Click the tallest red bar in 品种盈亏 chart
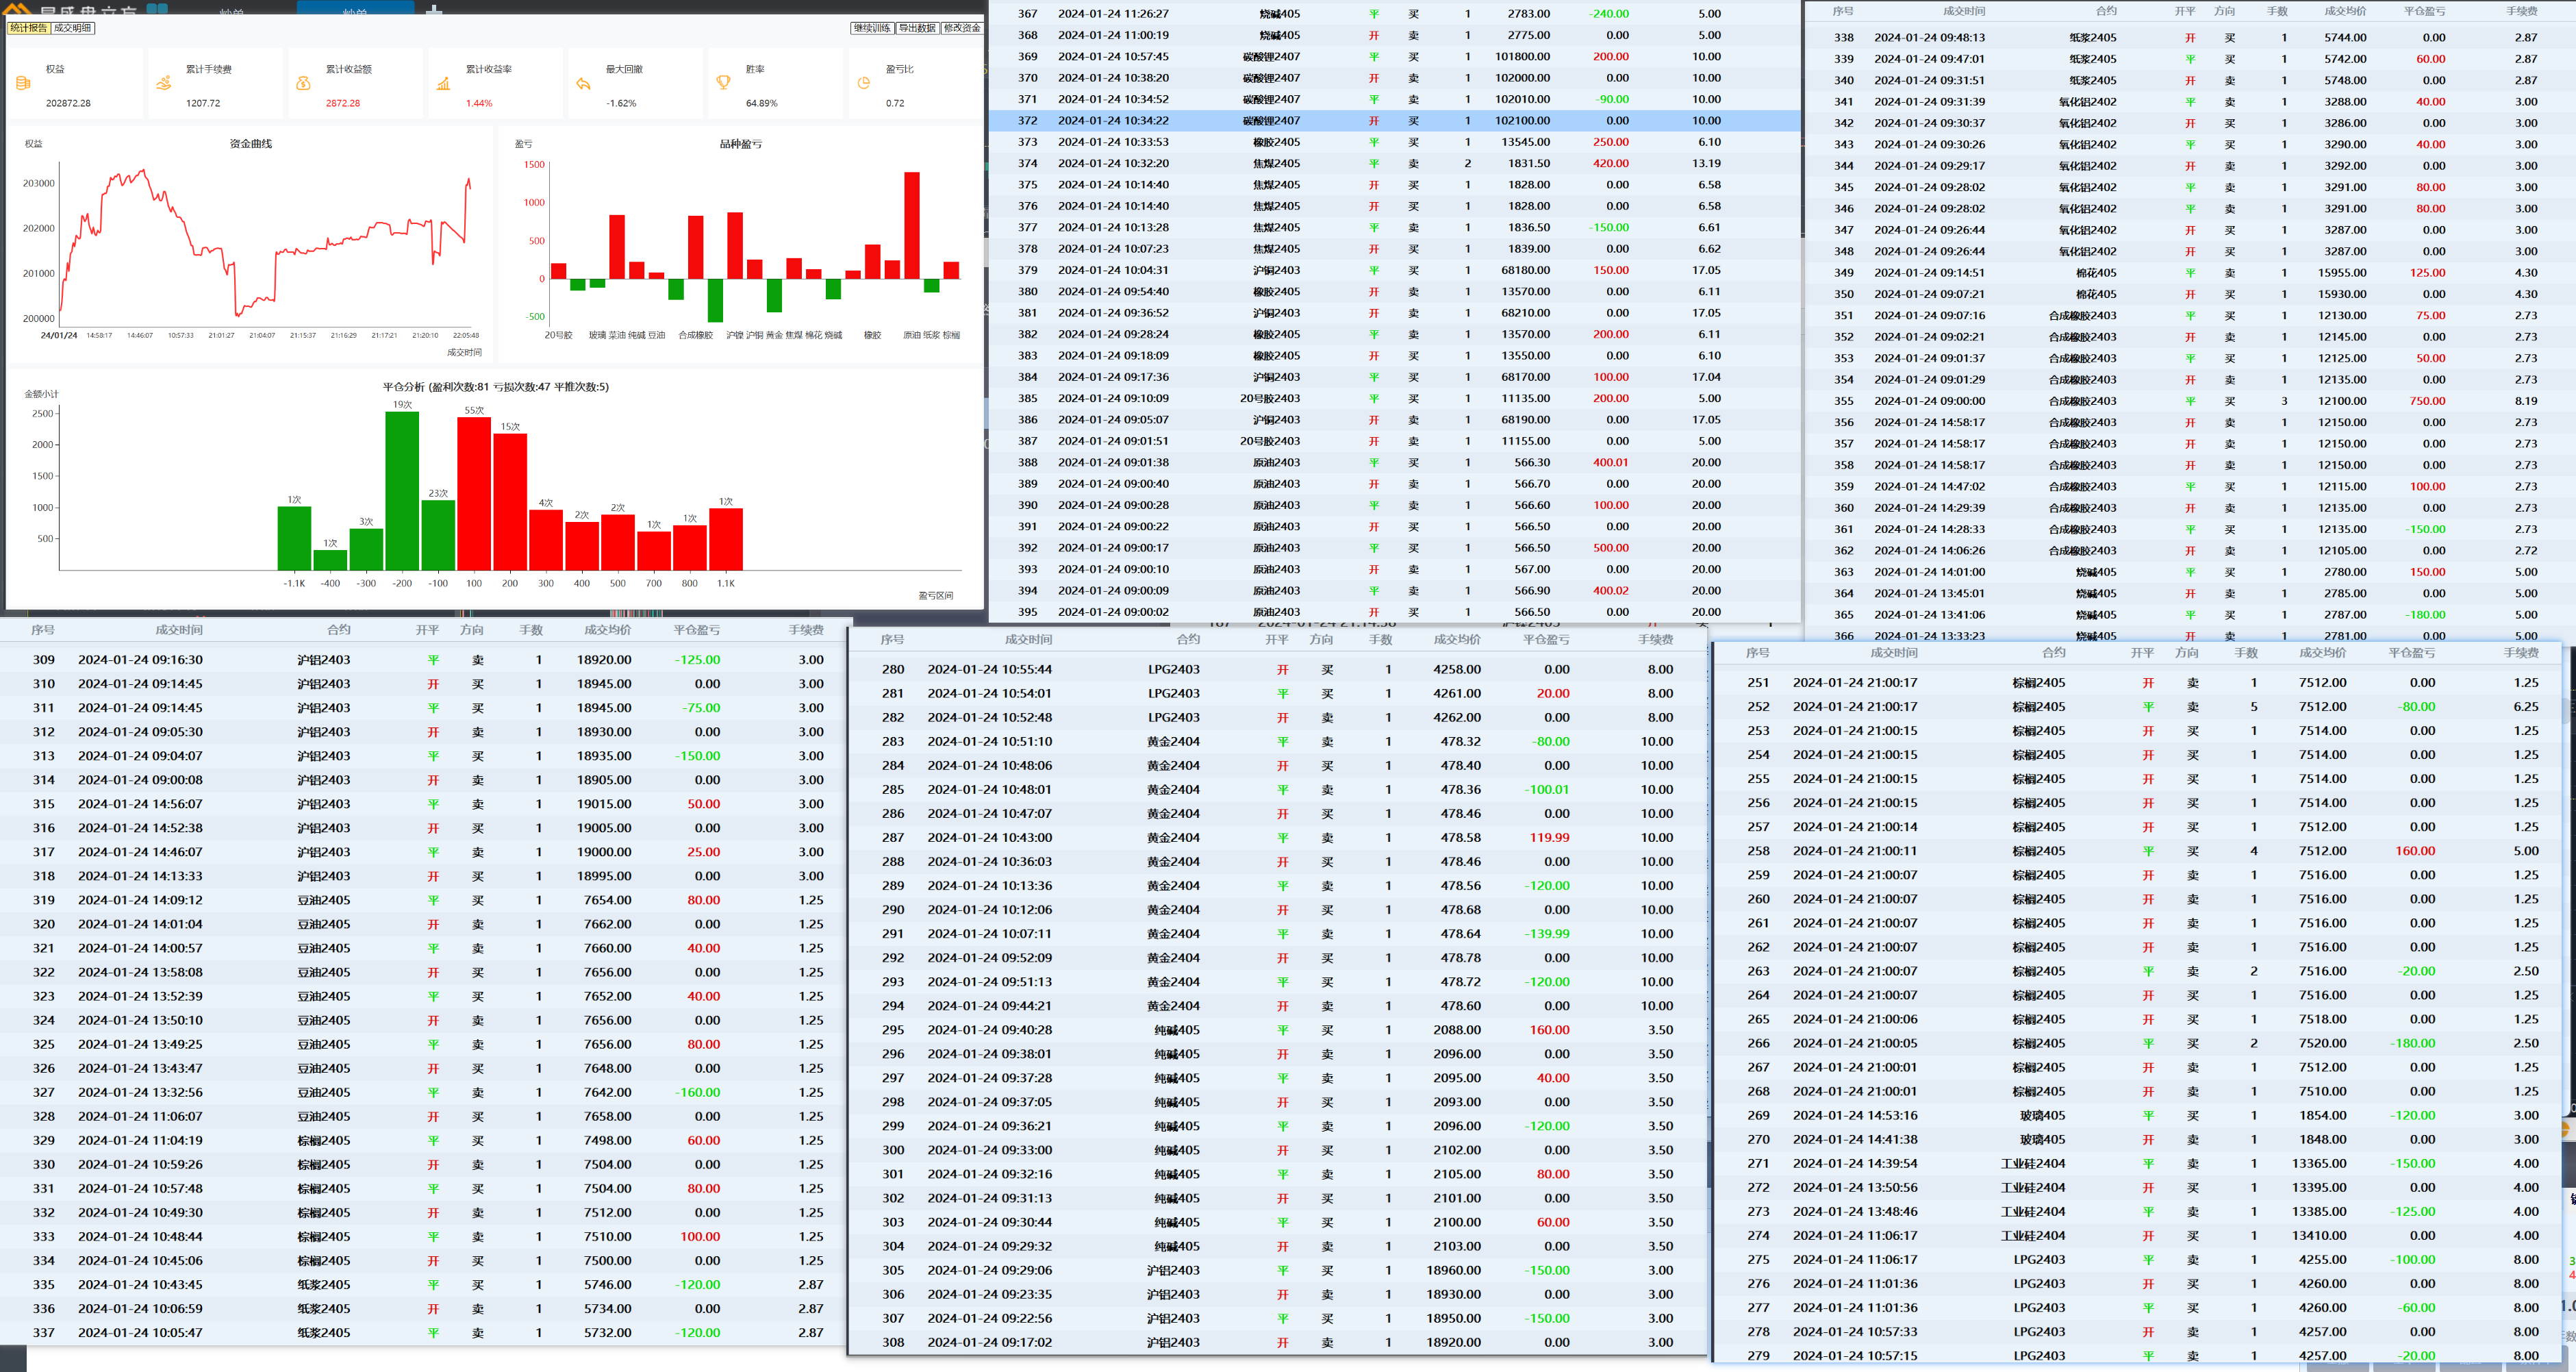The image size is (2576, 1372). pos(911,225)
